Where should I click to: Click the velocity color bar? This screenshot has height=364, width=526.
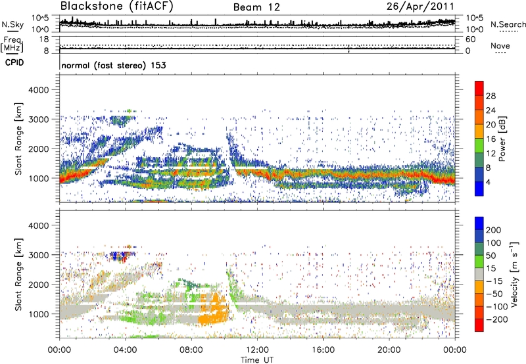[x=479, y=274]
